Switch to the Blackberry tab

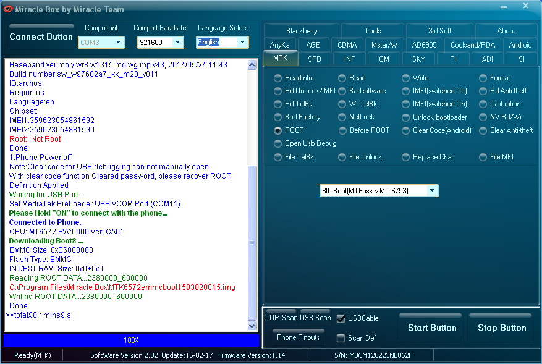302,31
